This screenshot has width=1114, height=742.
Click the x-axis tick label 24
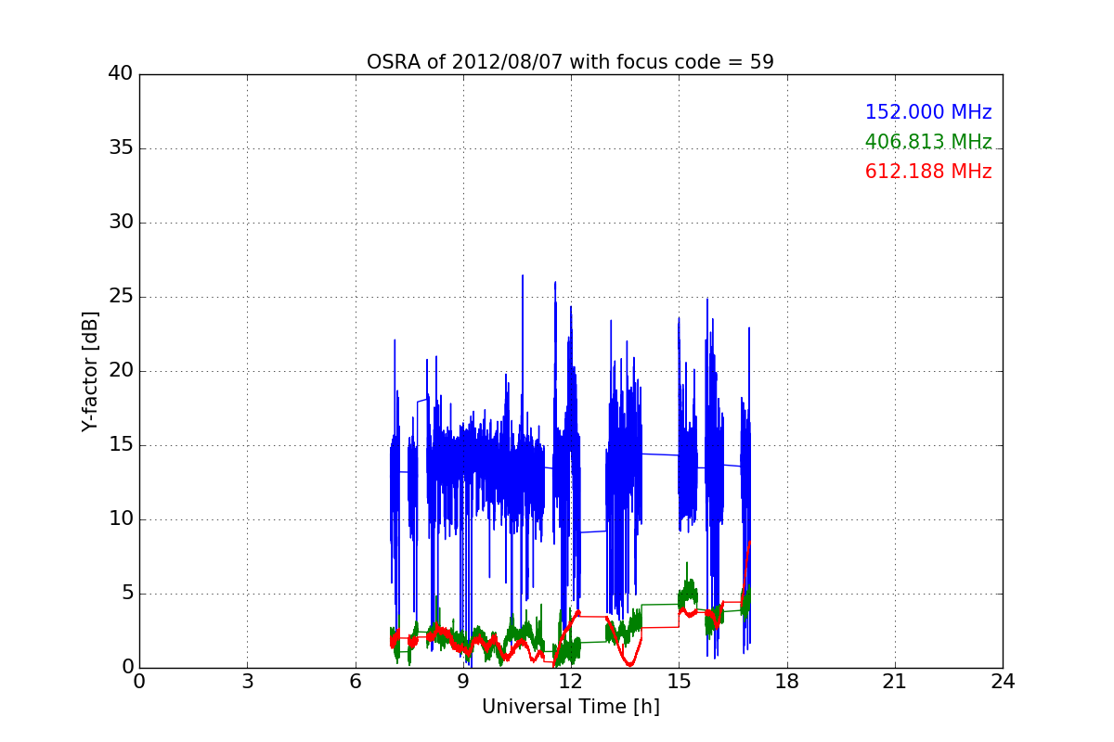click(1003, 682)
